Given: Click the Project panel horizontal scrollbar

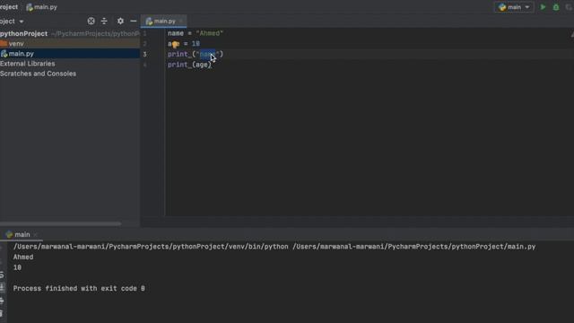Looking at the screenshot, I should click(x=60, y=223).
